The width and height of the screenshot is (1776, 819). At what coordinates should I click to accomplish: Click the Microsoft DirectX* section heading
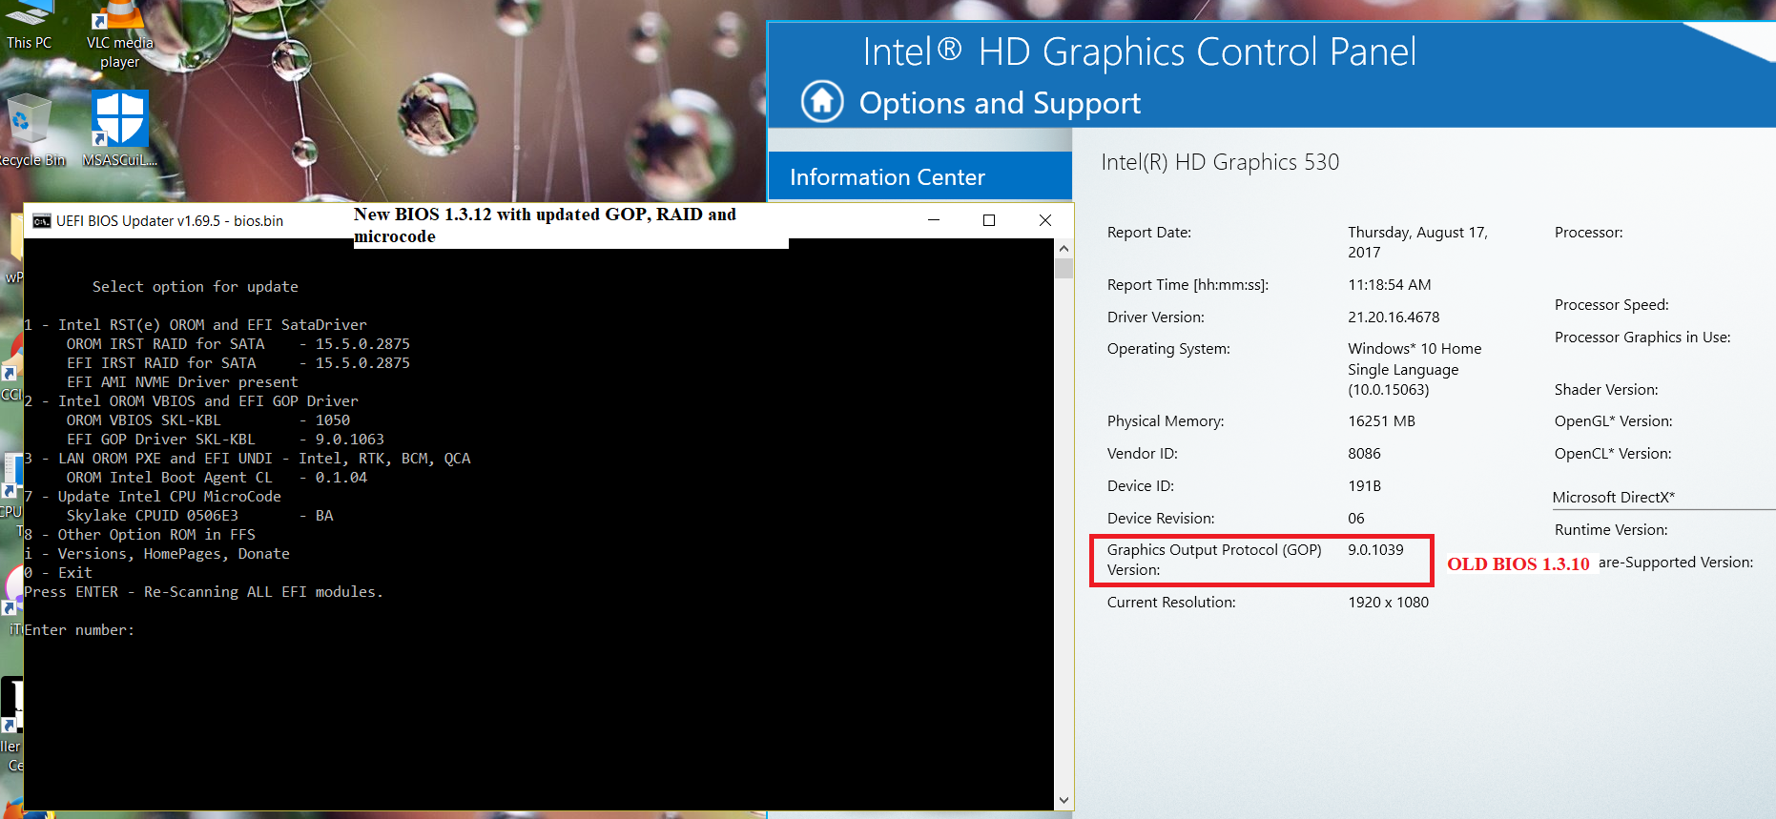(1614, 498)
